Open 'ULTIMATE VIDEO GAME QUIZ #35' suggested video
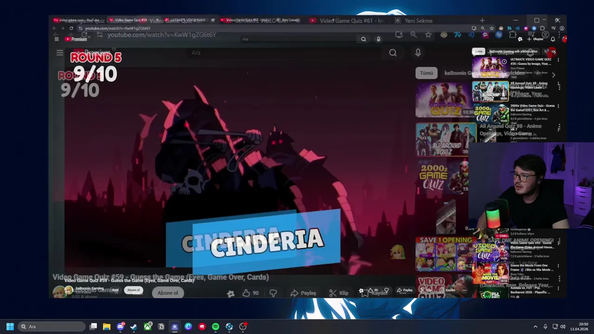 click(x=512, y=68)
